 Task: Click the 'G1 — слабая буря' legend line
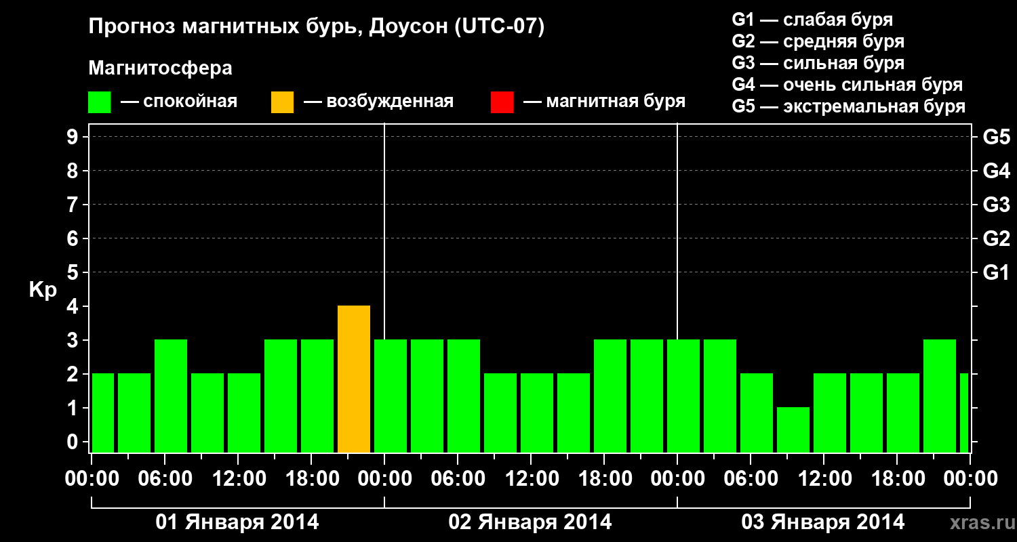tap(812, 20)
